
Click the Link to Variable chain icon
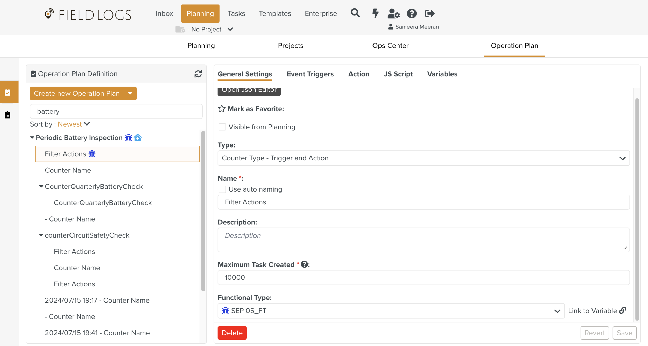(x=623, y=310)
